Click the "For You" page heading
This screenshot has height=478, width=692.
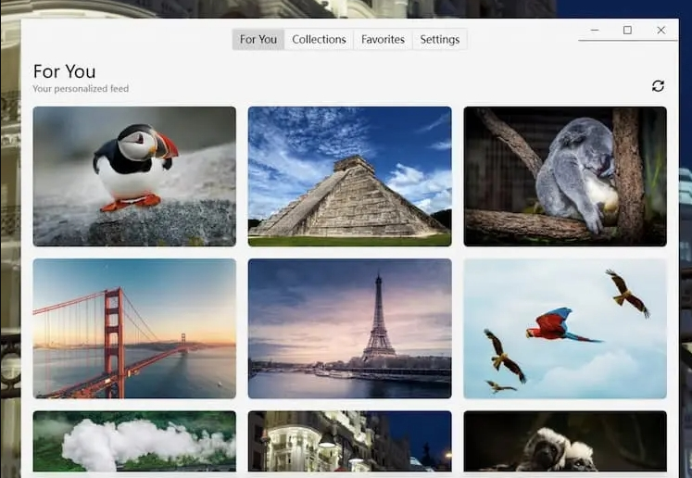coord(64,71)
